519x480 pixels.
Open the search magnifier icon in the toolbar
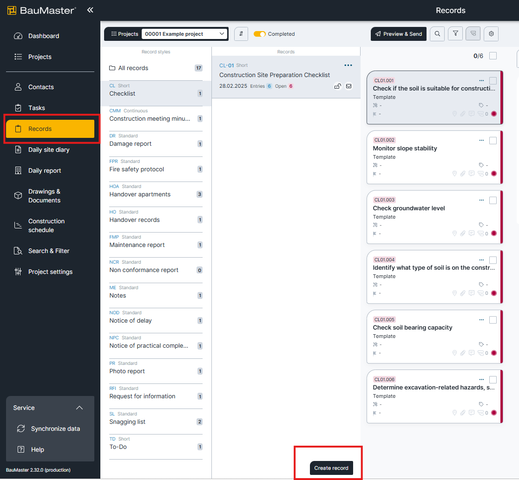click(x=437, y=34)
